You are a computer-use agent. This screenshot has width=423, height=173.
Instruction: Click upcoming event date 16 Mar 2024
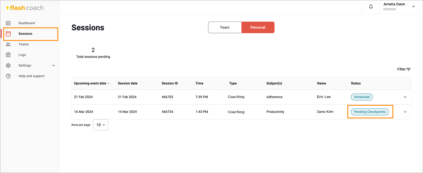[x=83, y=112]
